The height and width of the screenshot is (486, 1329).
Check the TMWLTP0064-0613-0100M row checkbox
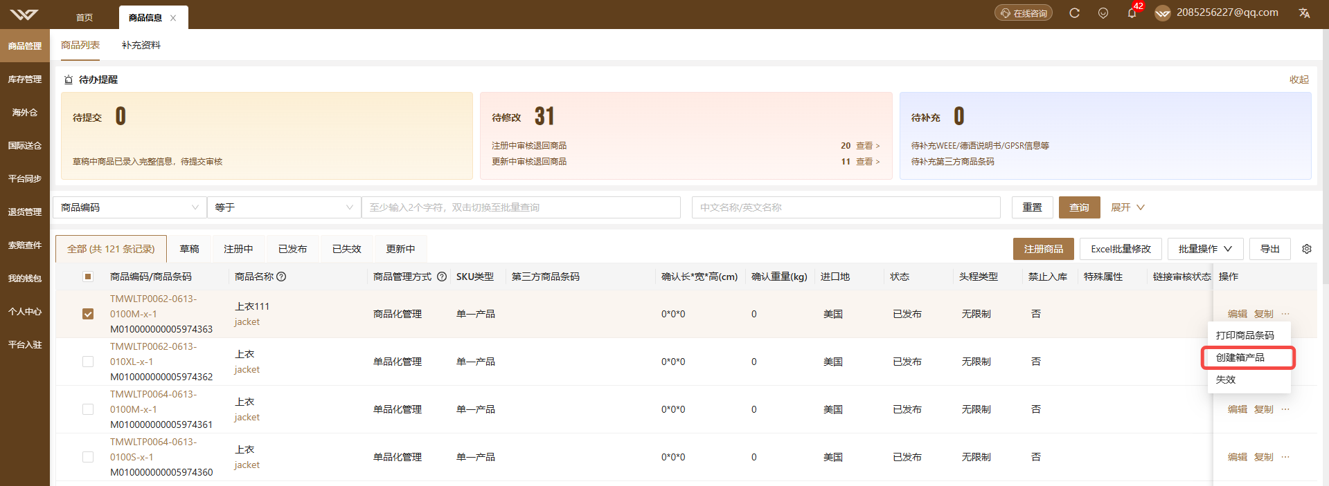(x=88, y=409)
